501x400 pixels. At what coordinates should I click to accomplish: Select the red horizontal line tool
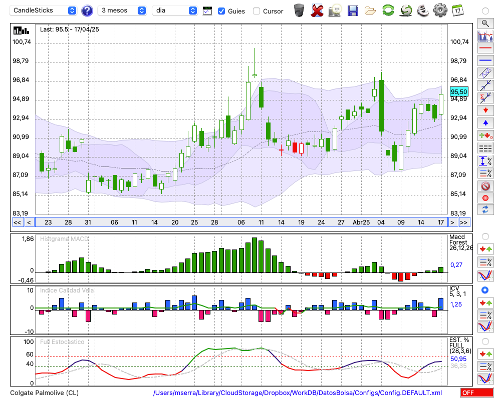pos(485,48)
